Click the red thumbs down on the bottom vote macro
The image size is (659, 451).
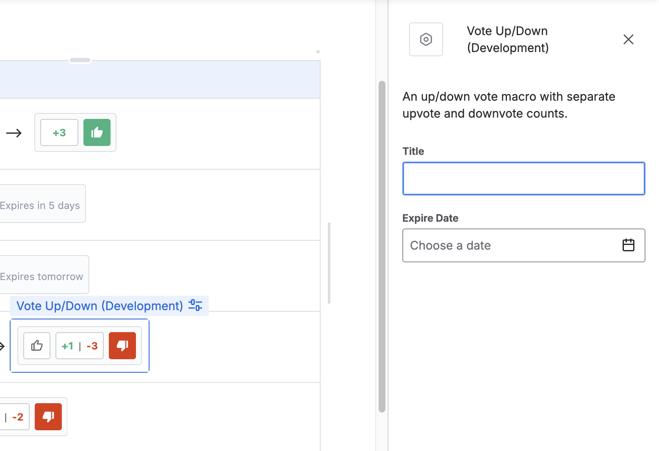[x=48, y=417]
